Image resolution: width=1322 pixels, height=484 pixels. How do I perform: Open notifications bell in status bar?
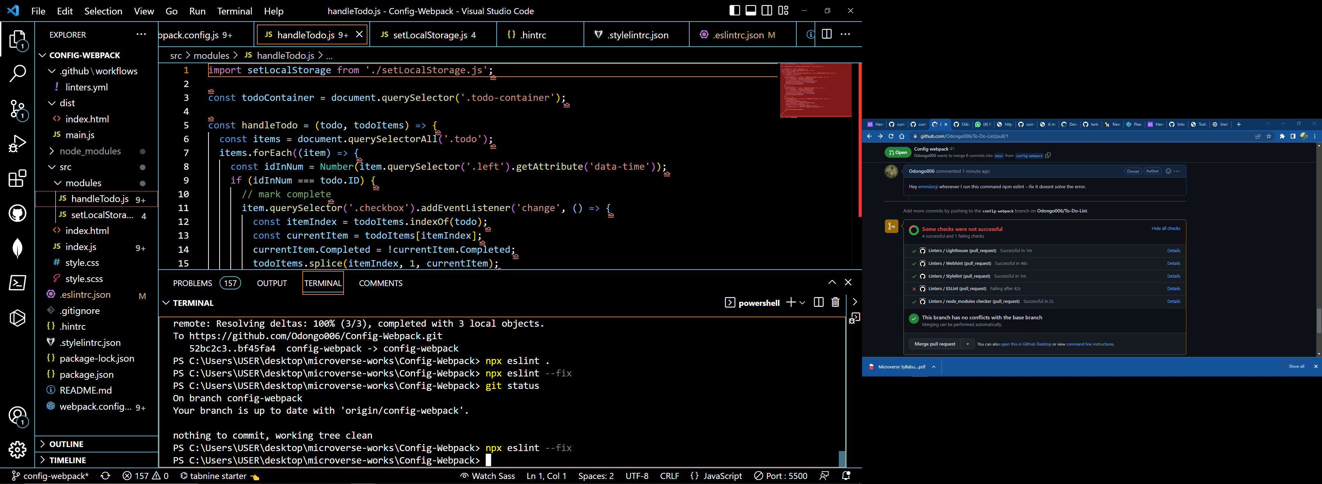pos(846,476)
